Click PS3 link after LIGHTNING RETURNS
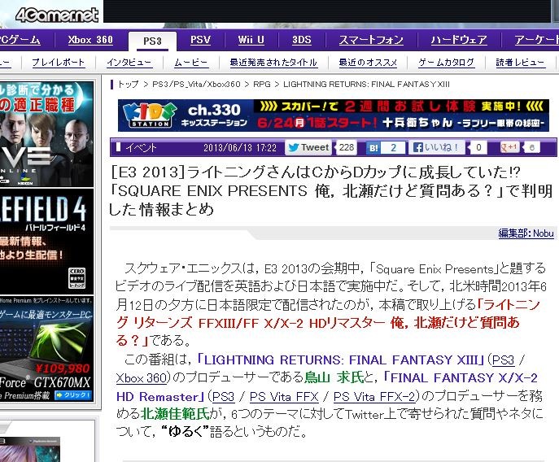559x462 pixels. [x=503, y=360]
